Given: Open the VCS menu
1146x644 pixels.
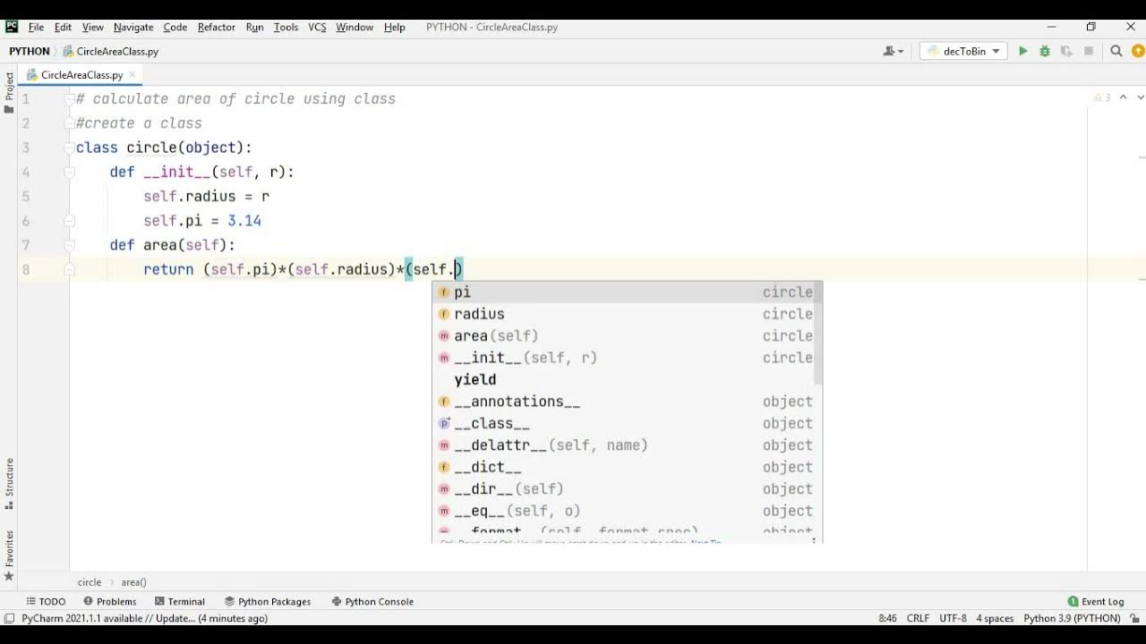Looking at the screenshot, I should 318,27.
